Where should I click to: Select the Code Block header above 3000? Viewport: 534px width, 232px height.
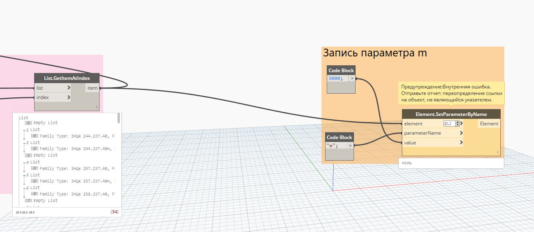coord(341,70)
